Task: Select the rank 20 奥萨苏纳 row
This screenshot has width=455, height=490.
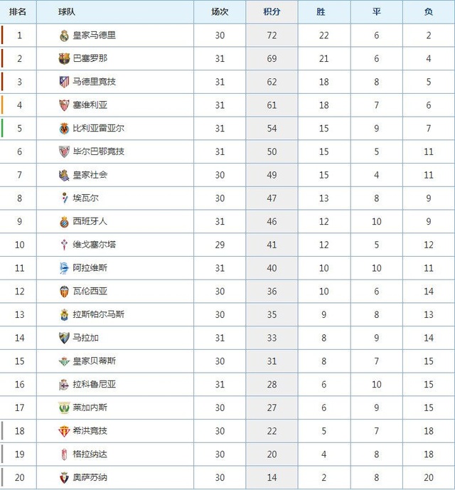Action: click(227, 477)
